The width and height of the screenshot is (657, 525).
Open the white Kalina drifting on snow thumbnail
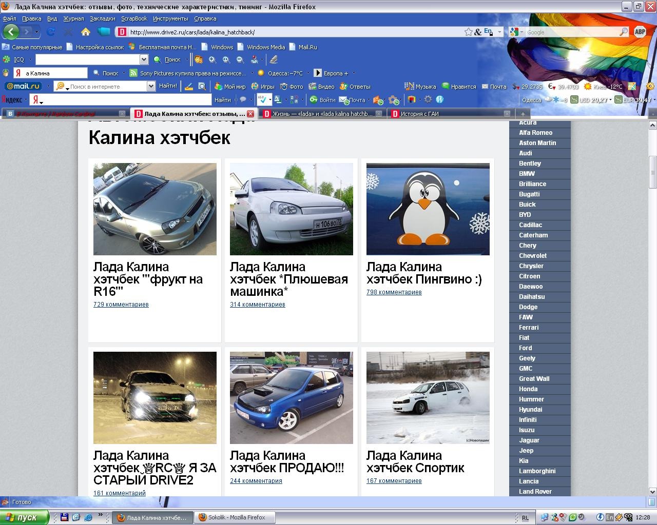point(428,398)
